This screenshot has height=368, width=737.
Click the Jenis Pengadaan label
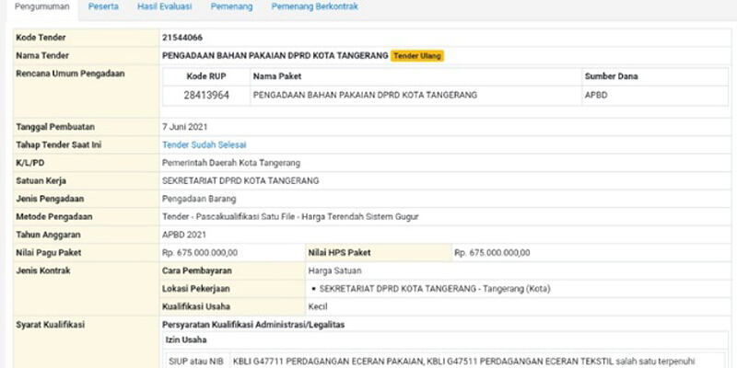pyautogui.click(x=50, y=199)
